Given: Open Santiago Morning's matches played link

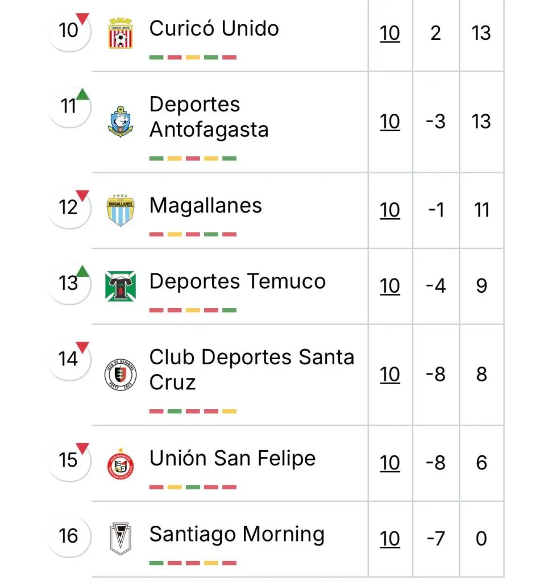Looking at the screenshot, I should pyautogui.click(x=390, y=538).
